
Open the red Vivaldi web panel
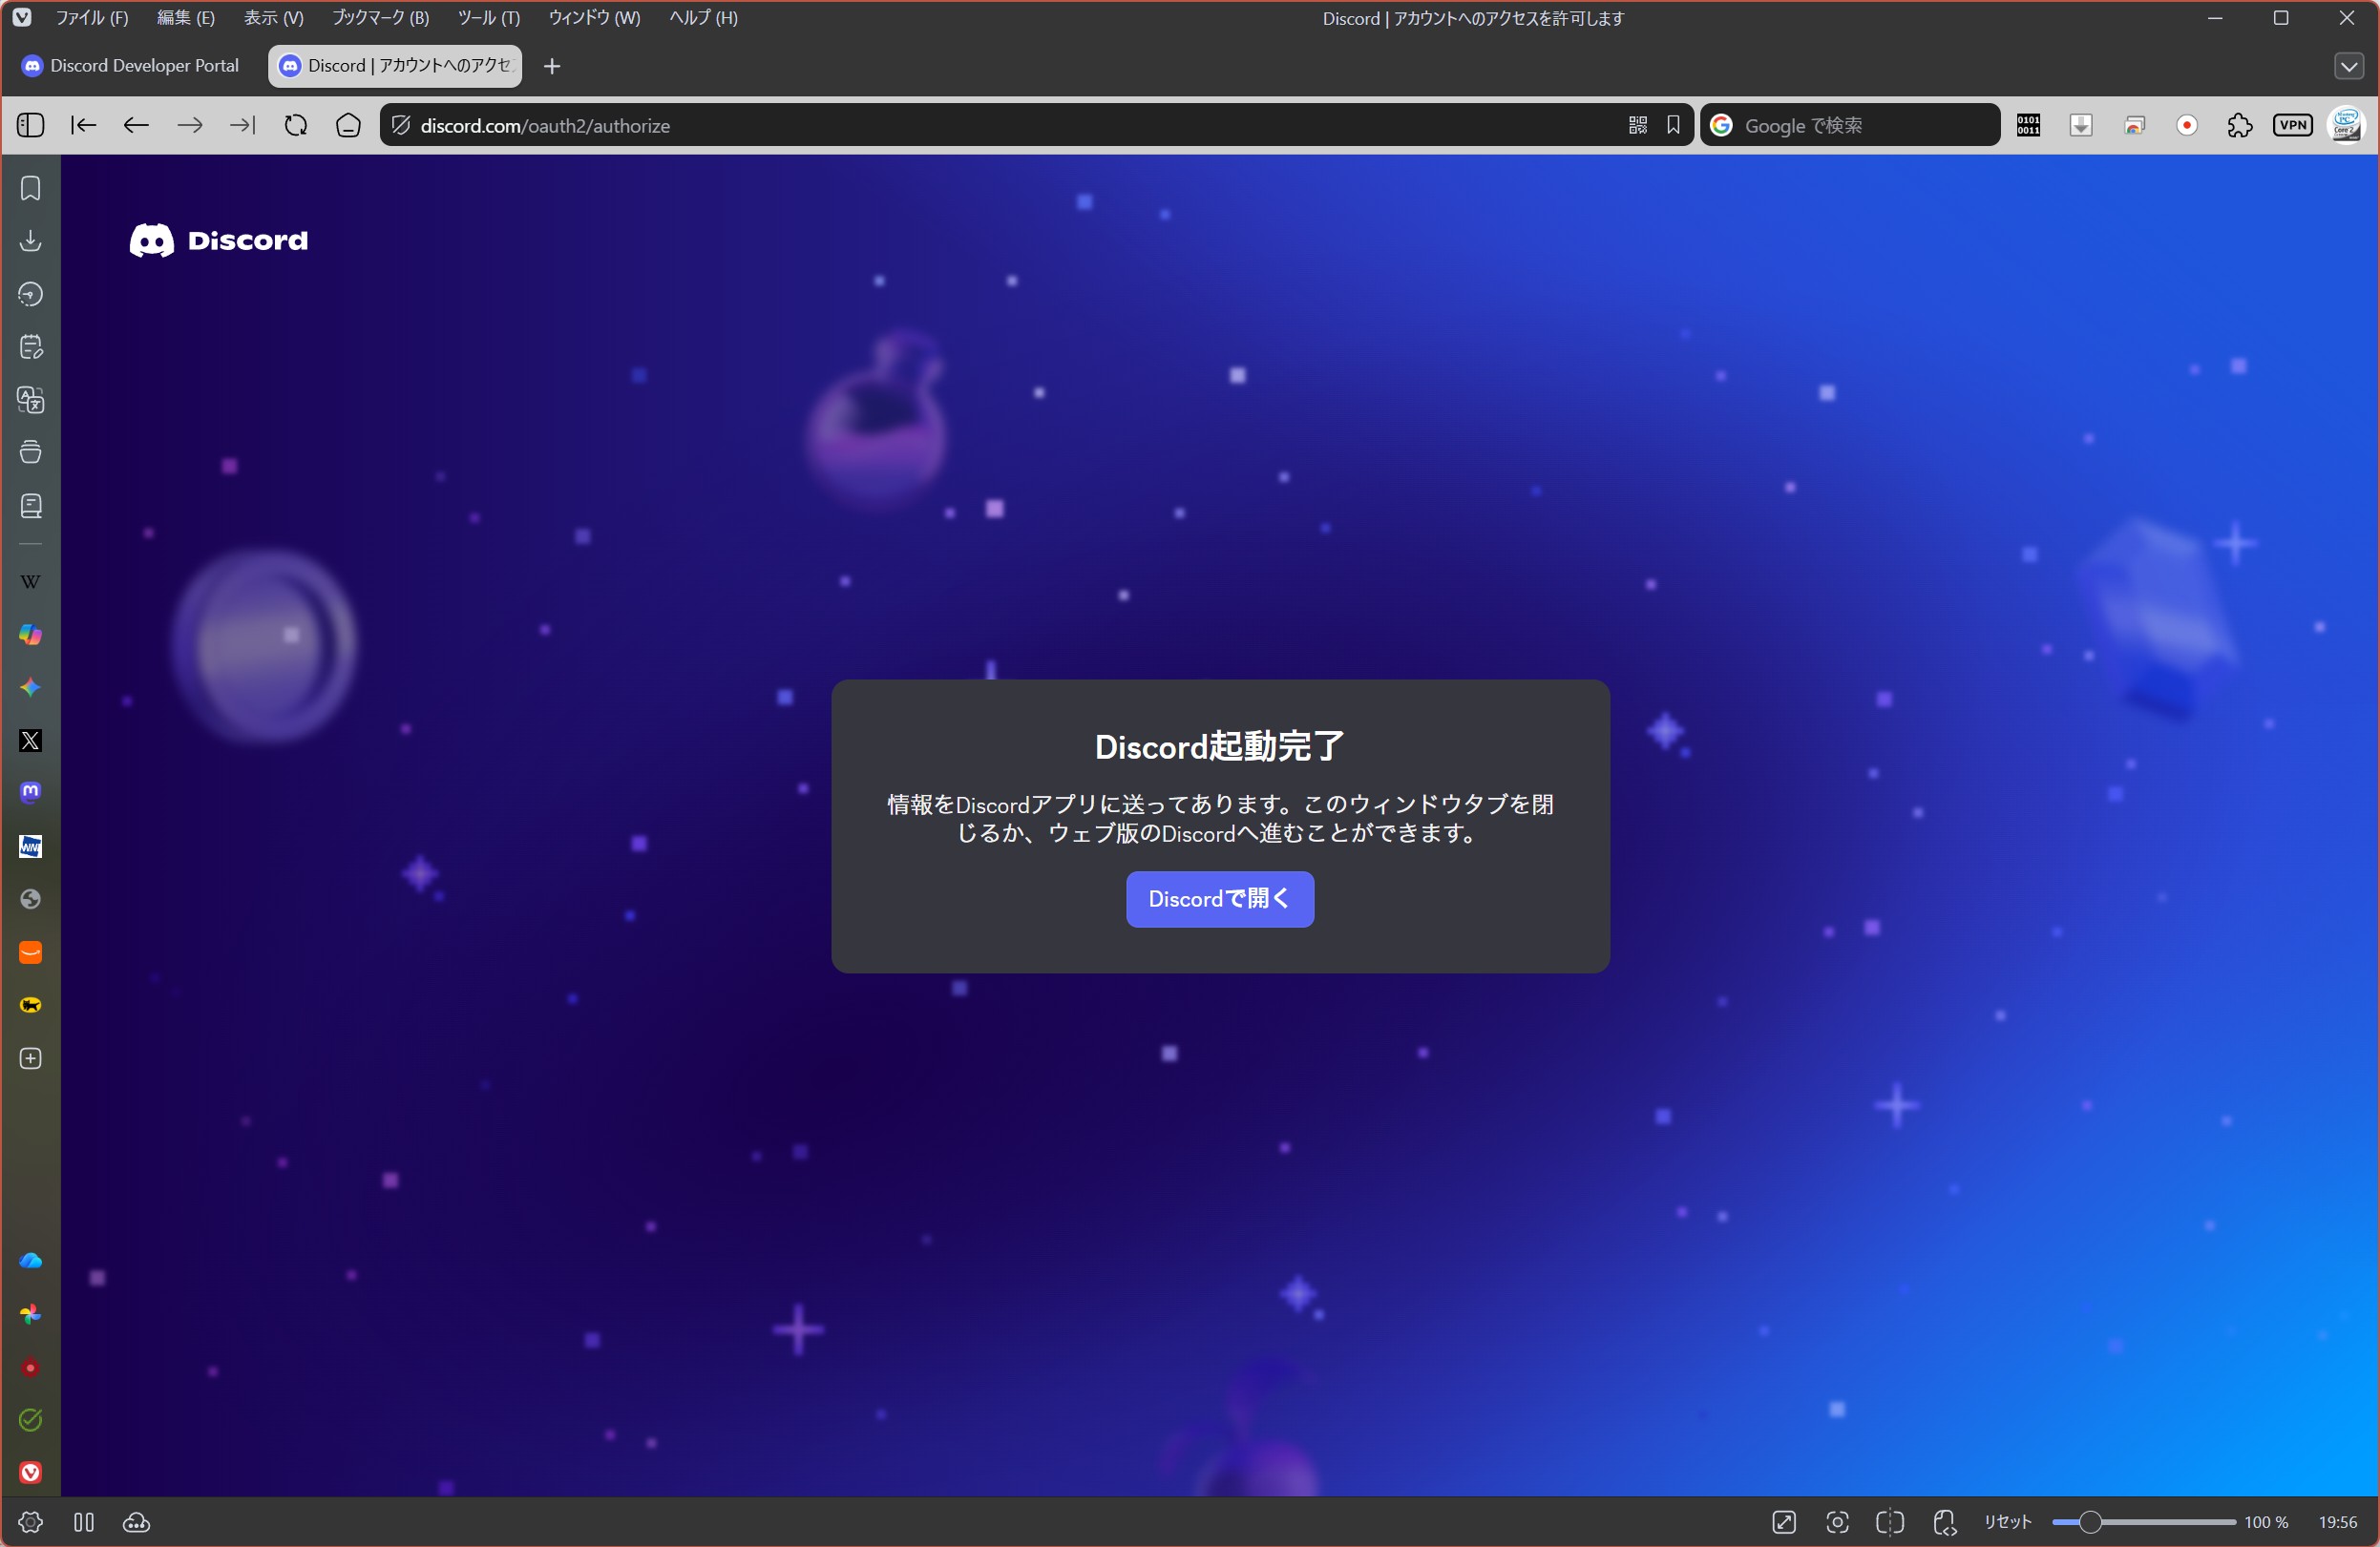click(31, 1474)
